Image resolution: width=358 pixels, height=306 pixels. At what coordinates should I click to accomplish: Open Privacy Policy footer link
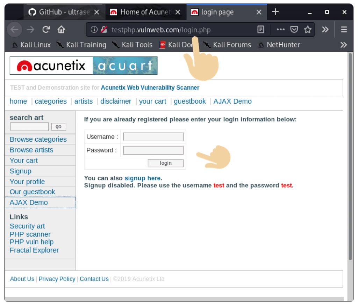57,279
